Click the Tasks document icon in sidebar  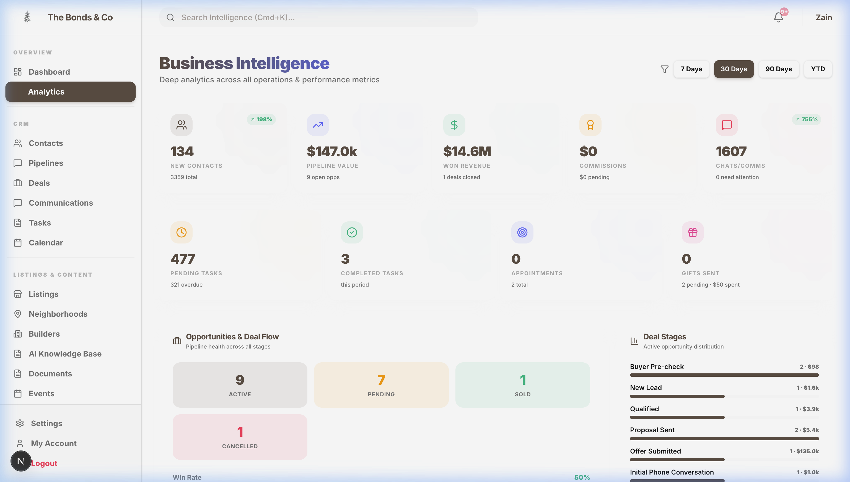click(x=18, y=222)
